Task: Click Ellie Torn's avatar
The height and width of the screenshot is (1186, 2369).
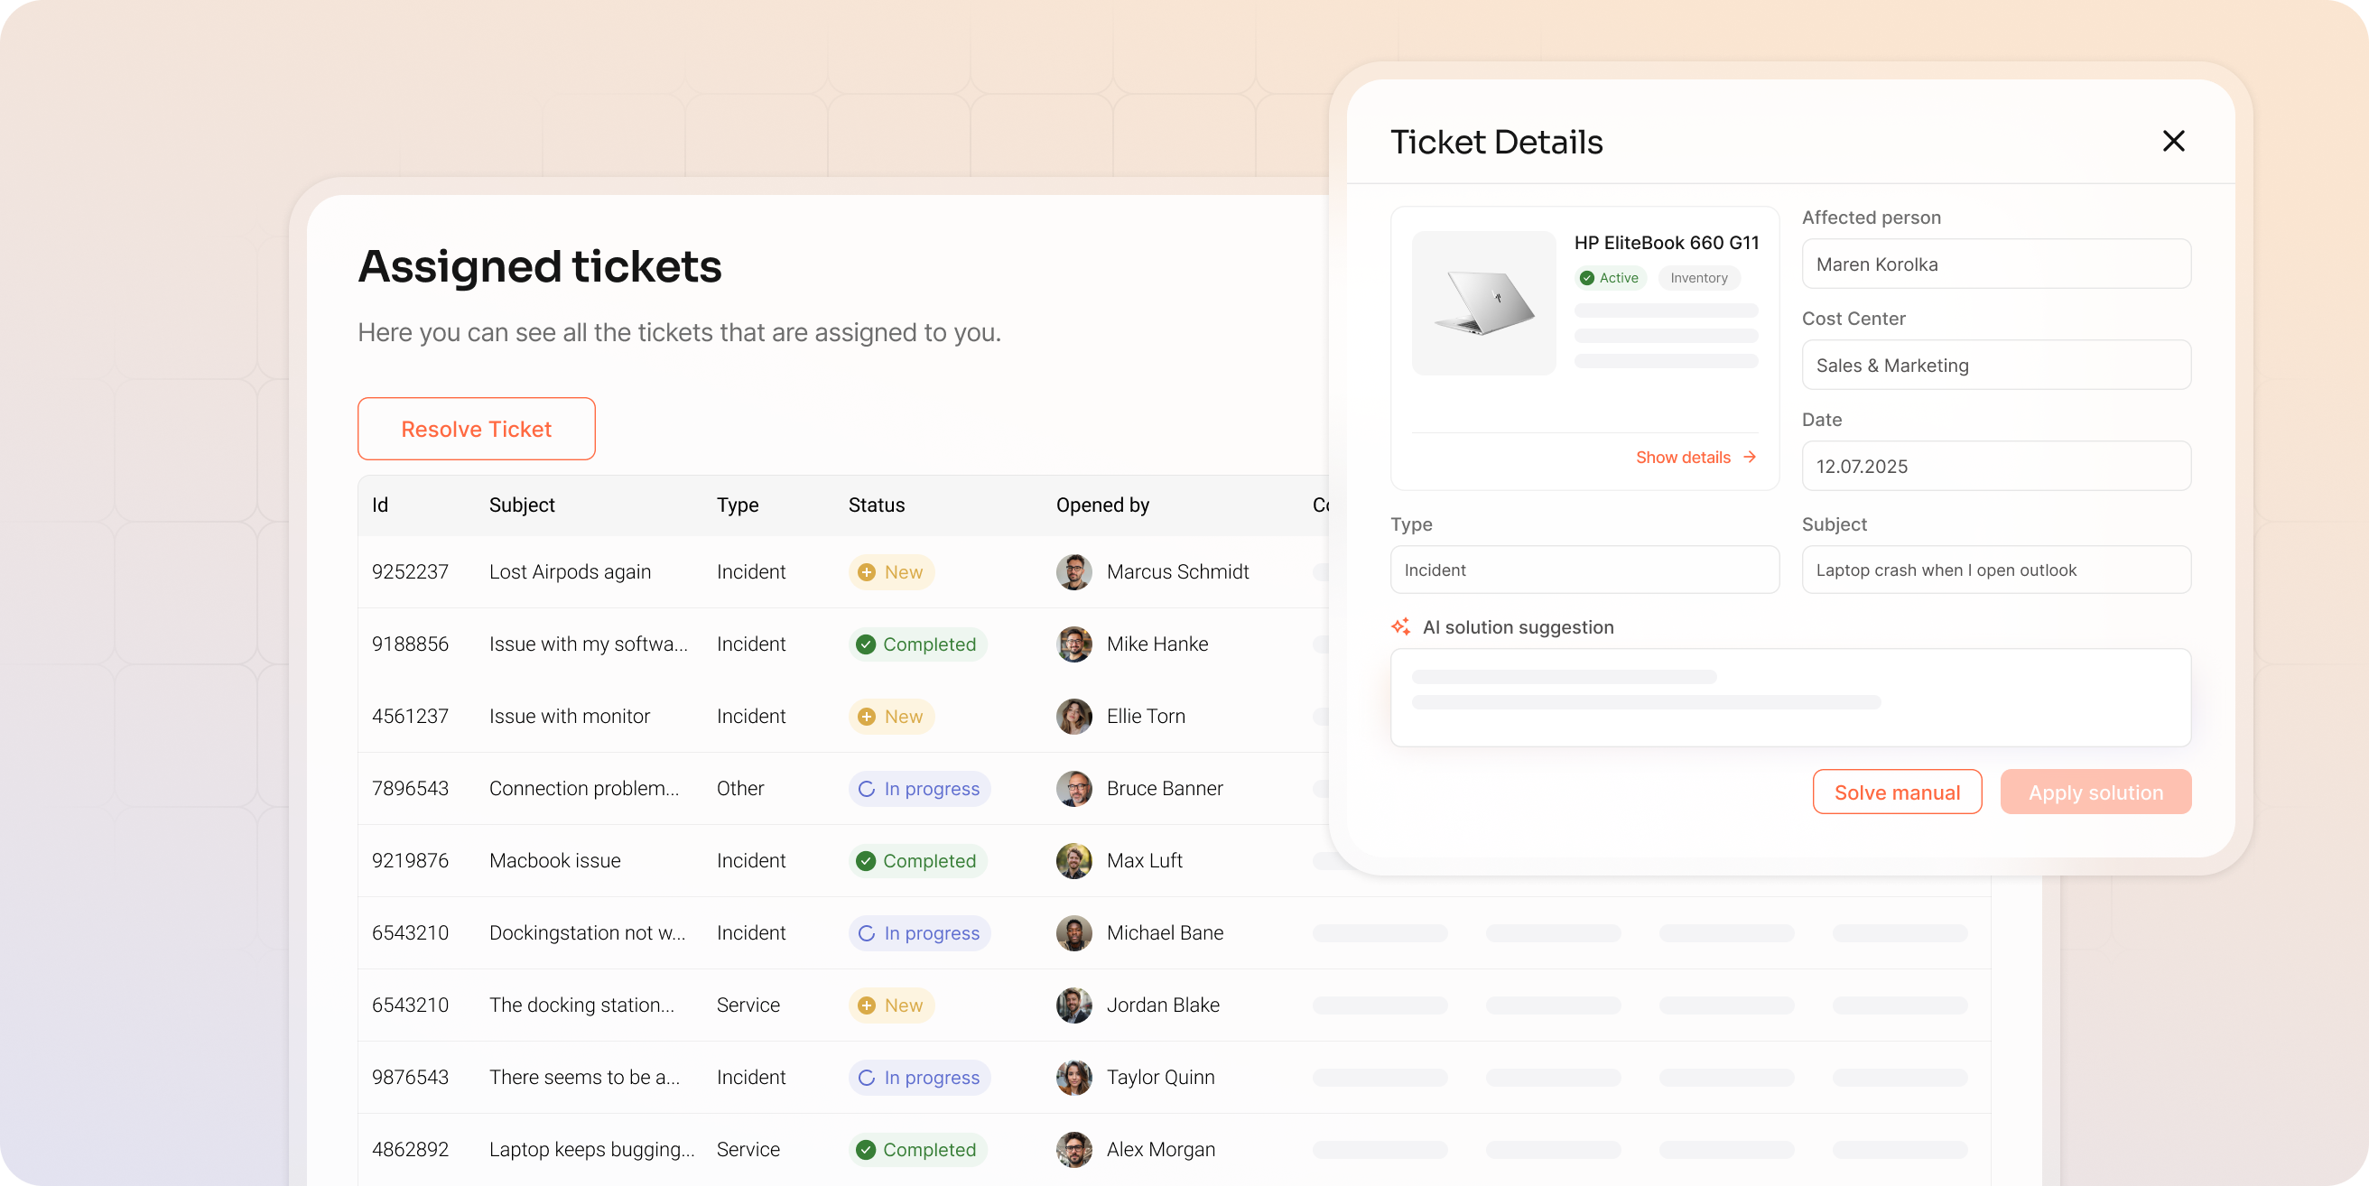Action: (x=1074, y=716)
